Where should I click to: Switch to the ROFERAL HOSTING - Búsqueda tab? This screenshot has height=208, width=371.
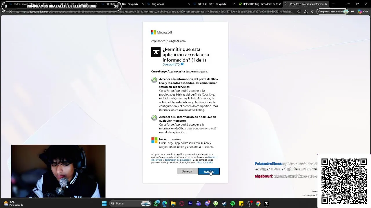tap(122, 4)
